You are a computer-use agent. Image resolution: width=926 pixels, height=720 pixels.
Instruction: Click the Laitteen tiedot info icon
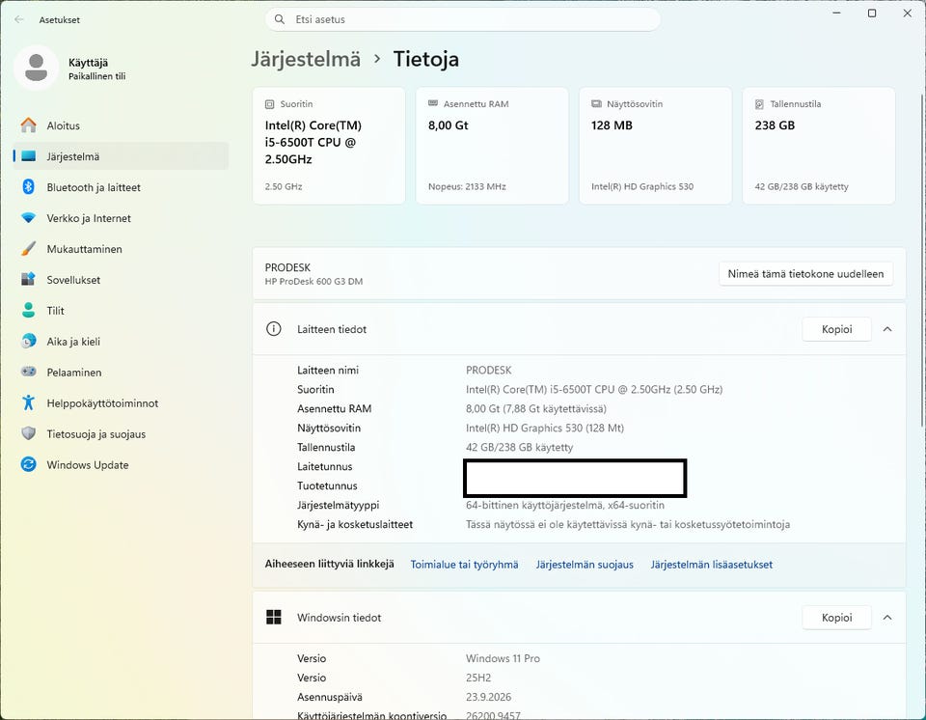click(x=273, y=329)
